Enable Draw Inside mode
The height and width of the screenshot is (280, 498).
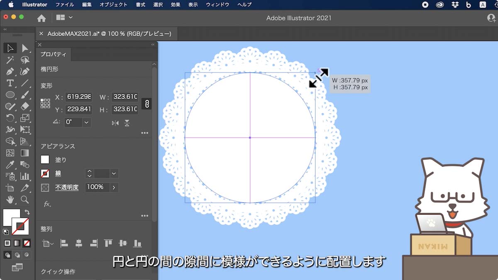[x=27, y=255]
